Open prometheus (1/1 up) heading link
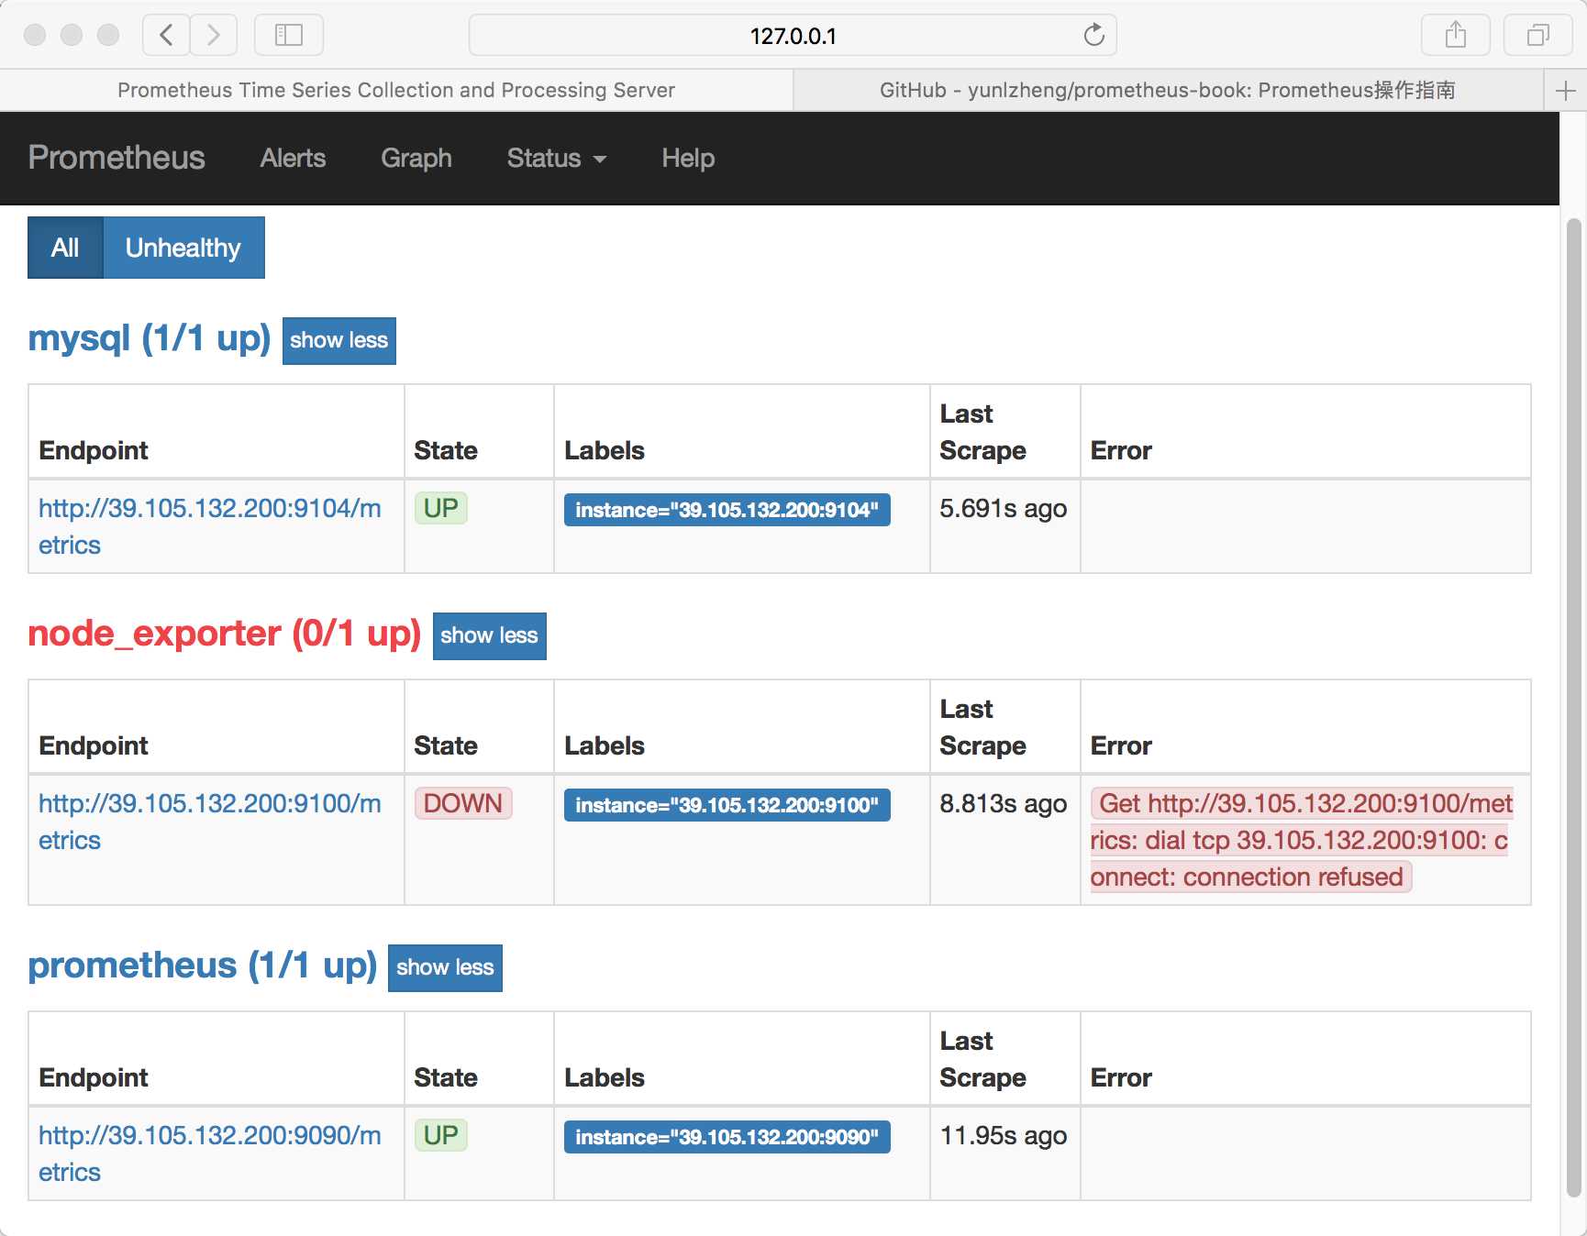The height and width of the screenshot is (1236, 1587). [x=203, y=965]
